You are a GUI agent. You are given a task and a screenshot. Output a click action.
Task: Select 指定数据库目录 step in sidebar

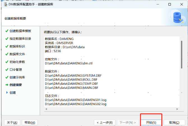(x=20, y=39)
